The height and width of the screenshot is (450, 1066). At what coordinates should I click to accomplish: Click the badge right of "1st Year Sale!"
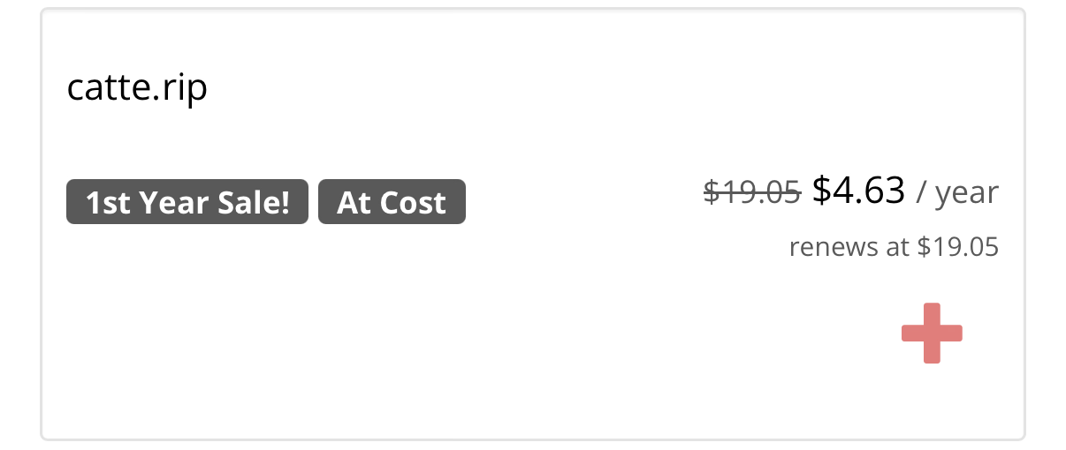(x=392, y=203)
